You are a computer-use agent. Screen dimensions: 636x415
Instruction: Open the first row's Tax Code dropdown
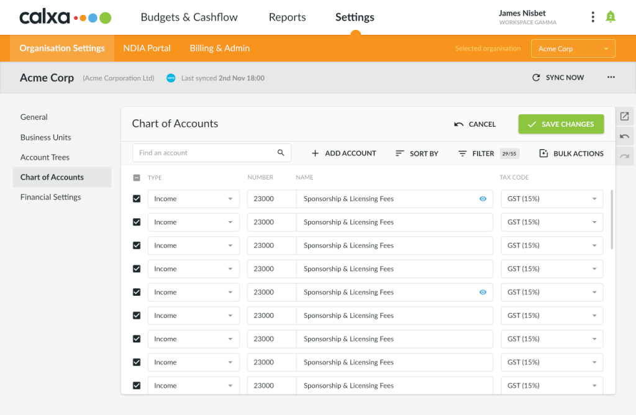(x=552, y=198)
